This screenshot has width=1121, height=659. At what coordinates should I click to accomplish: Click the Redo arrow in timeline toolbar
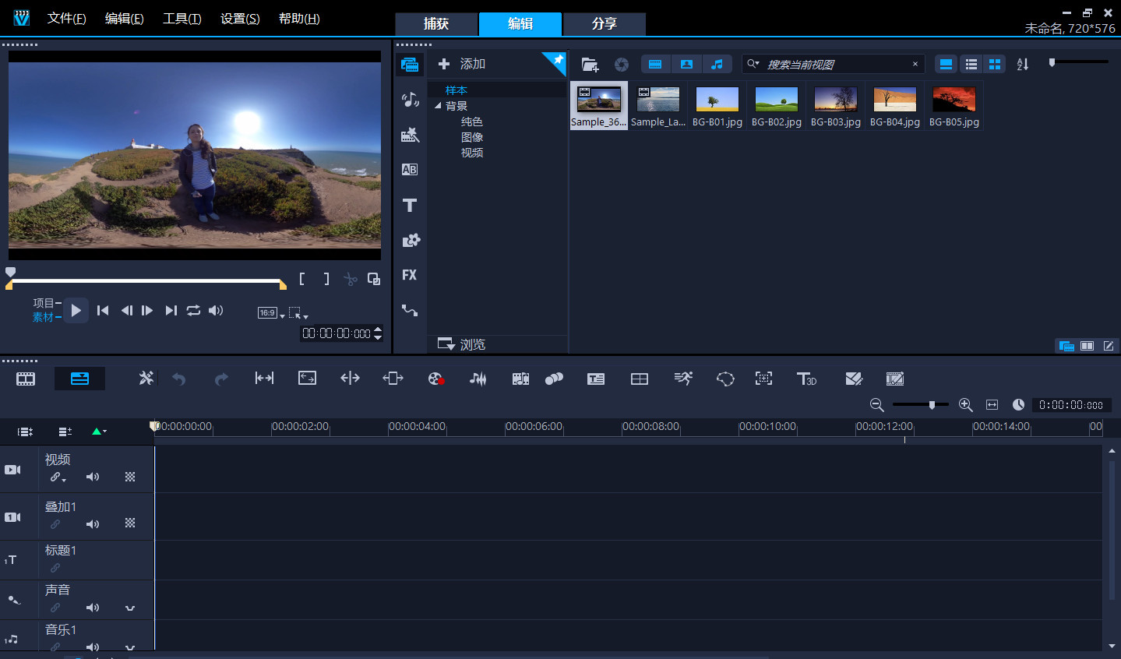click(x=221, y=379)
